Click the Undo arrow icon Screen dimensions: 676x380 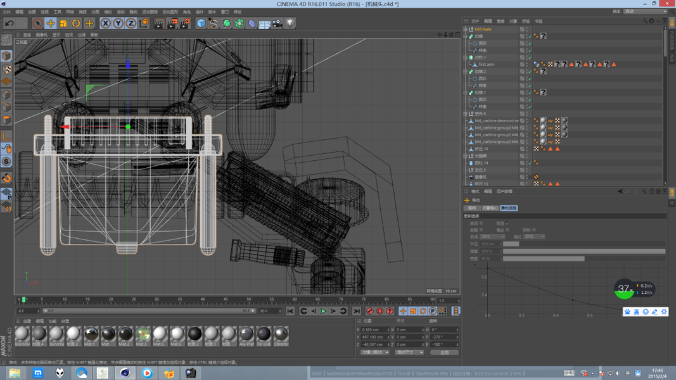click(10, 23)
